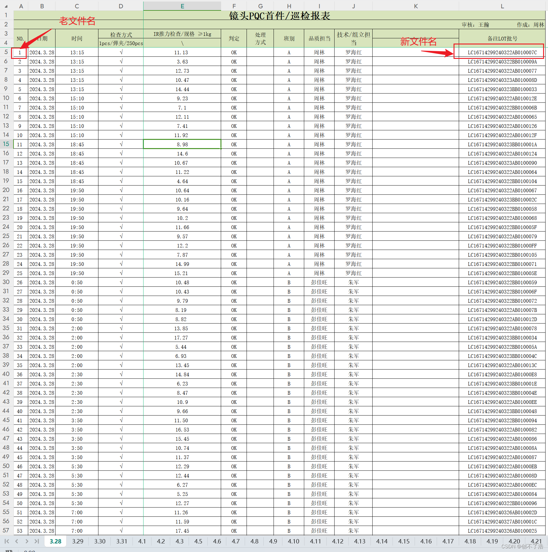Switch to the 3.29 sheet tab
The image size is (548, 552).
pos(78,541)
